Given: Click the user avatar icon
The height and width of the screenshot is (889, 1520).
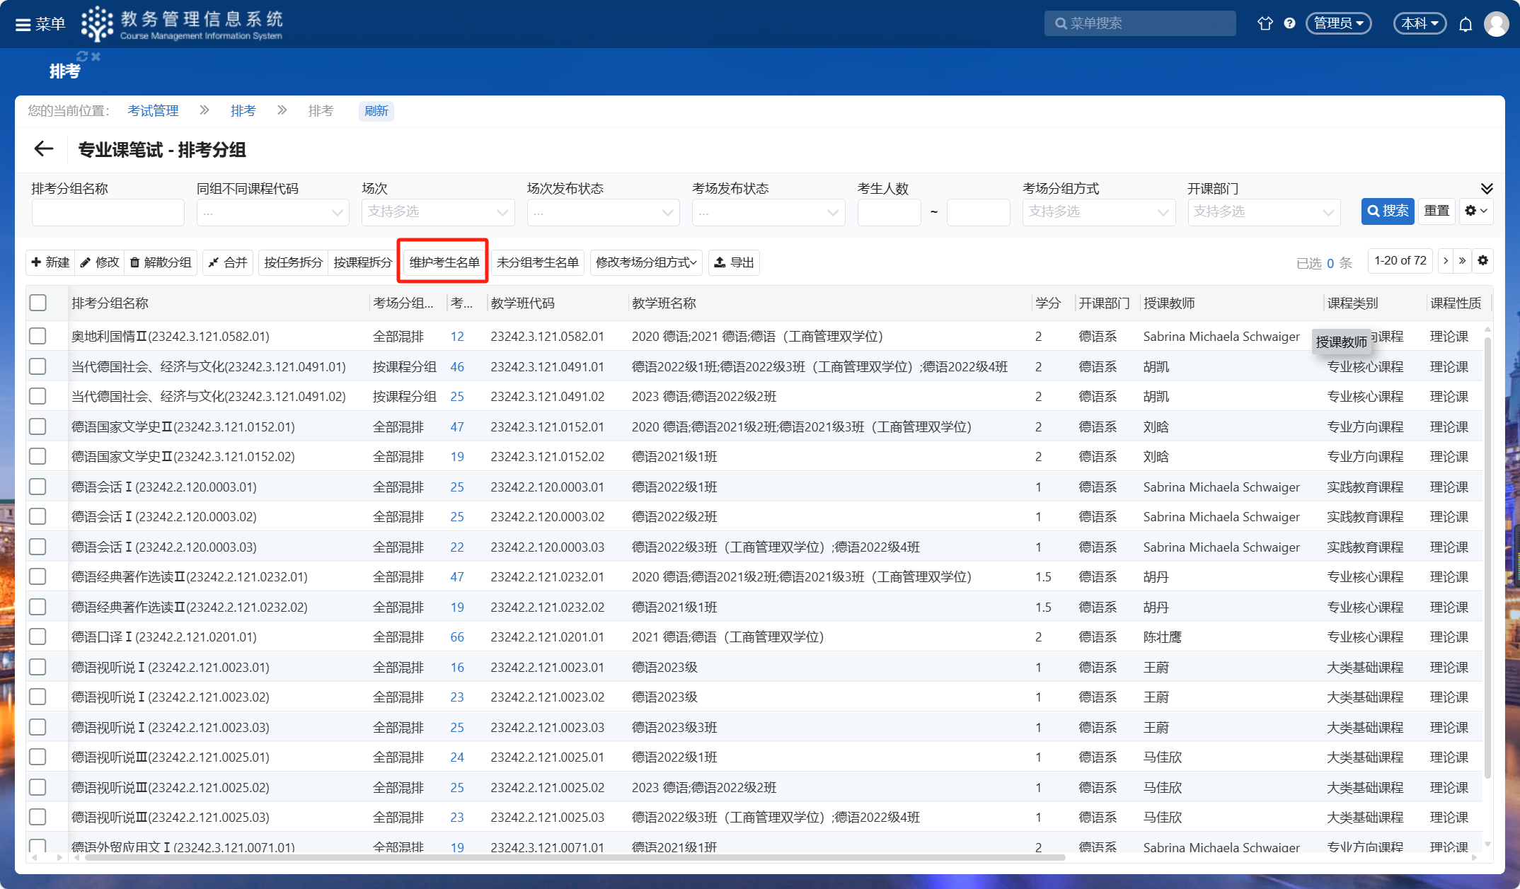Looking at the screenshot, I should 1496,24.
